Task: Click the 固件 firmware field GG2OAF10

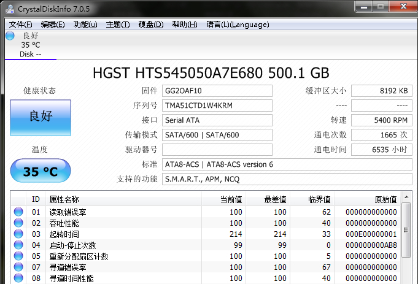Action: [x=217, y=91]
